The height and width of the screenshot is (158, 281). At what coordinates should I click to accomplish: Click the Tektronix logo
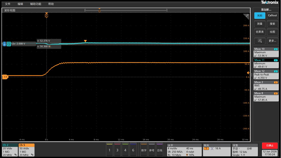click(x=270, y=2)
